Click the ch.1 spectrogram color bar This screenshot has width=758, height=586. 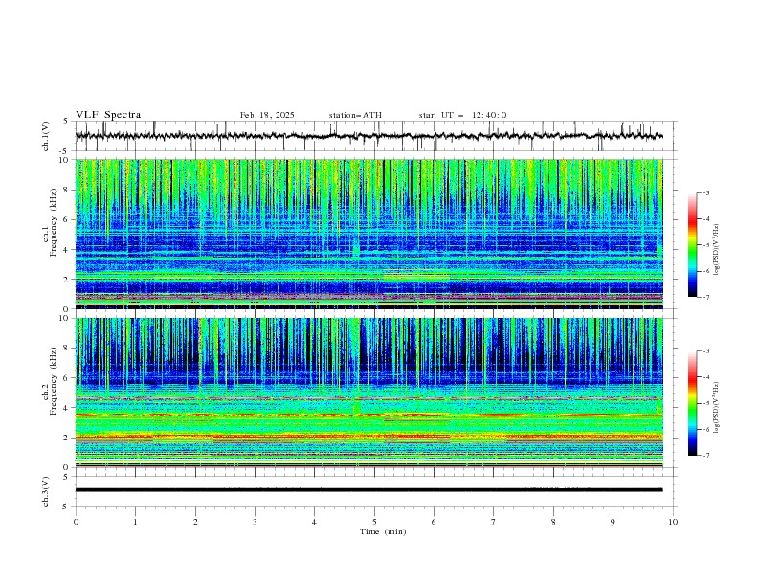point(692,245)
